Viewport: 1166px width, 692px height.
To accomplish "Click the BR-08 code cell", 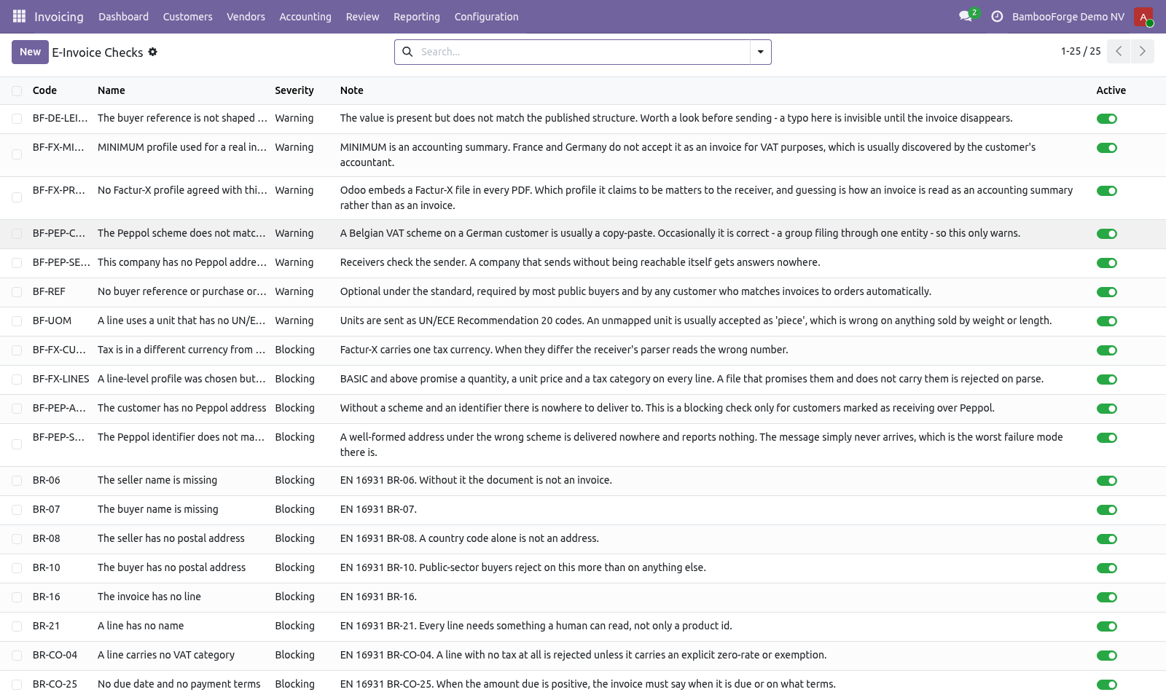I will point(47,538).
